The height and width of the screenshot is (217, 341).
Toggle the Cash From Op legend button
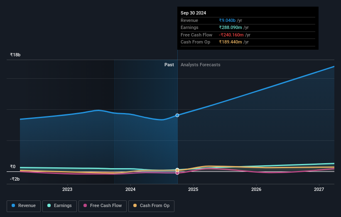151,206
